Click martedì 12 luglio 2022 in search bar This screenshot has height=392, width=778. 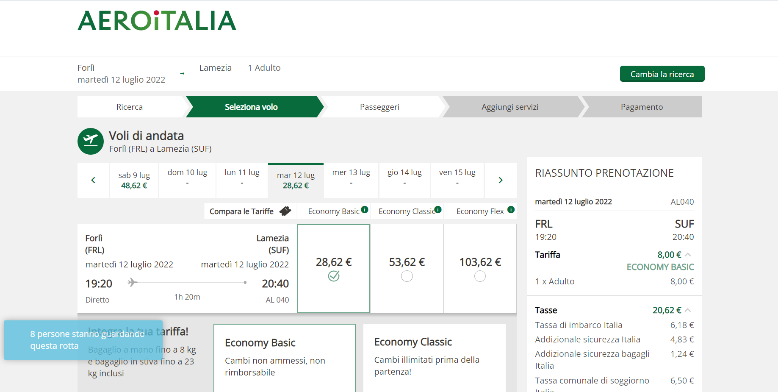pos(121,80)
